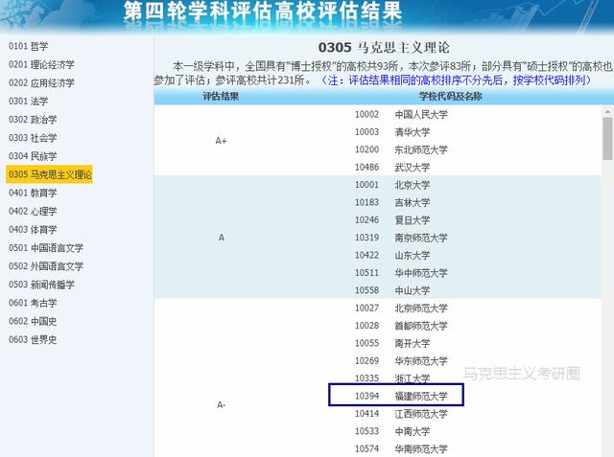This screenshot has height=457, width=614.
Task: Click the 华南师范大学 entry
Action: (x=421, y=448)
